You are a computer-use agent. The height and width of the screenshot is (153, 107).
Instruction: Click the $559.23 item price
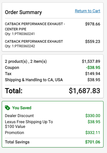point(93,41)
